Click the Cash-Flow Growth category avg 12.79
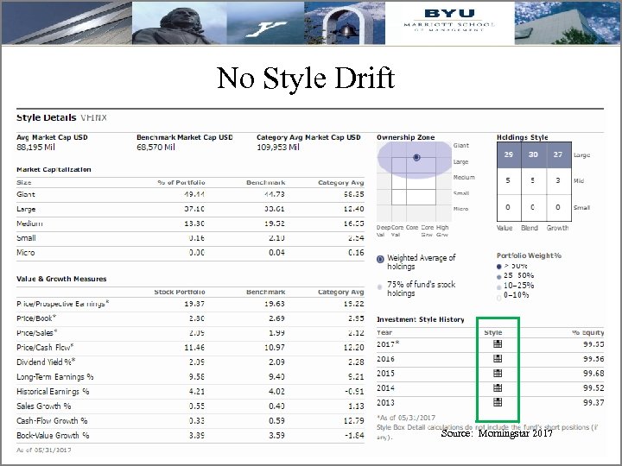 pos(354,421)
